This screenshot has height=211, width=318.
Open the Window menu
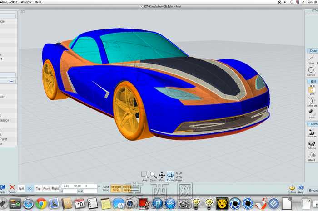tap(26, 2)
